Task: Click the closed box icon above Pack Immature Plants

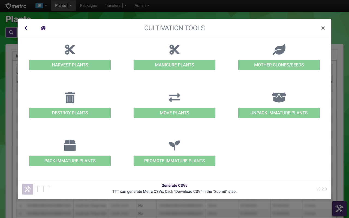Action: (70, 146)
